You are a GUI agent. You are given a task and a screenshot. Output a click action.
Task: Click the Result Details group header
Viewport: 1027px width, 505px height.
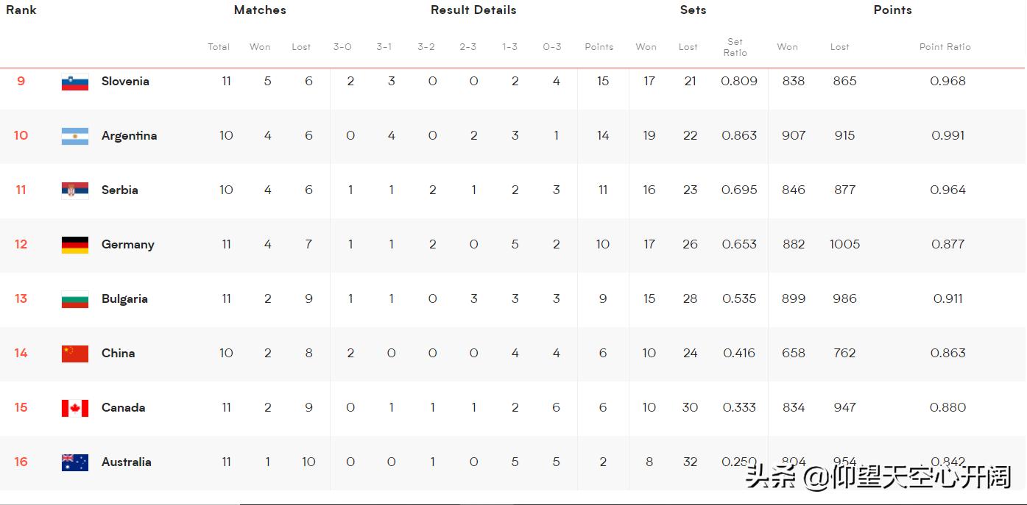tap(473, 10)
